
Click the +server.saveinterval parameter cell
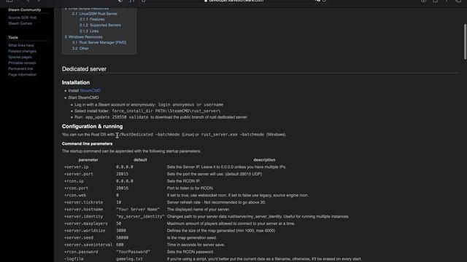pyautogui.click(x=88, y=245)
